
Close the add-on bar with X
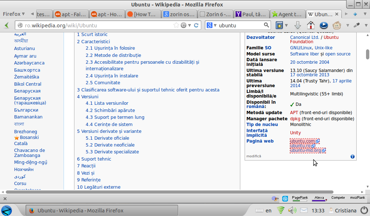pos(5,199)
